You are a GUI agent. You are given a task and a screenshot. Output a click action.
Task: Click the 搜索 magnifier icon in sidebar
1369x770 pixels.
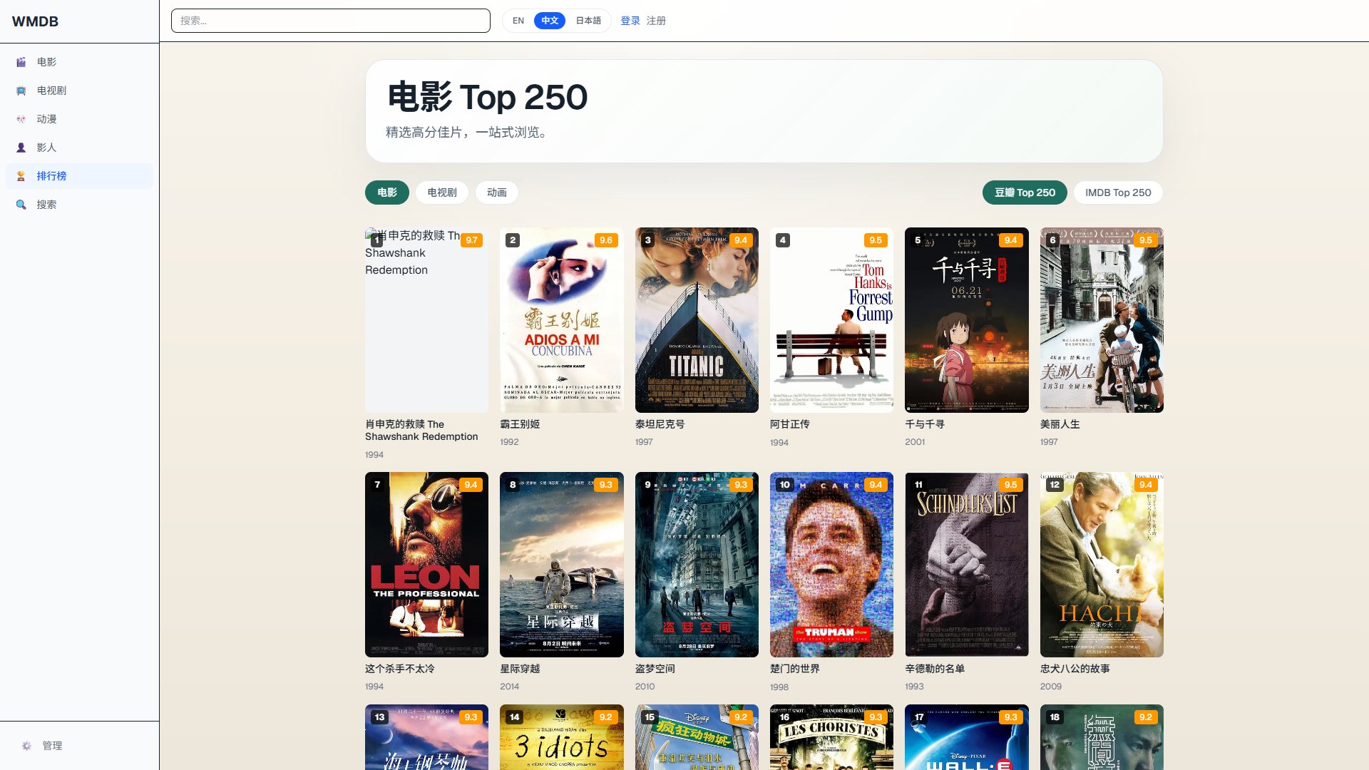pos(21,205)
